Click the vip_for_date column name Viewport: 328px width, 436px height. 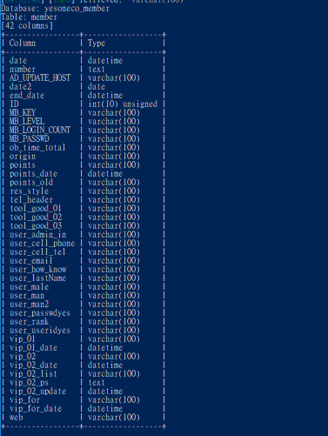click(36, 409)
